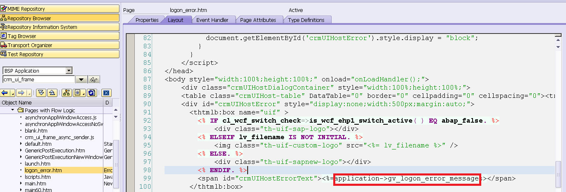The width and height of the screenshot is (566, 192).
Task: Expand all nodes icon in tree toolbar
Action: tap(41, 93)
